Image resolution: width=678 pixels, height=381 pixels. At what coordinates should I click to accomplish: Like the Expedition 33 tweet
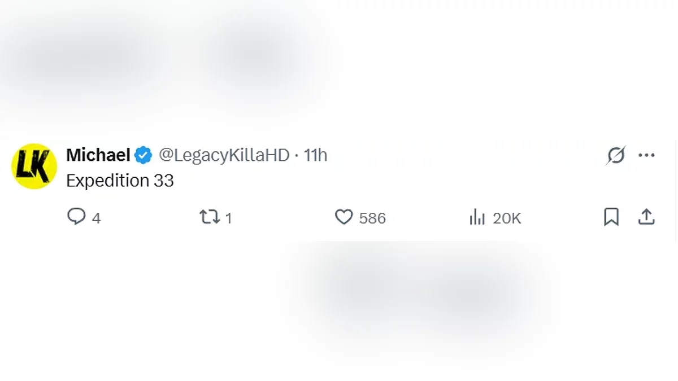[344, 217]
